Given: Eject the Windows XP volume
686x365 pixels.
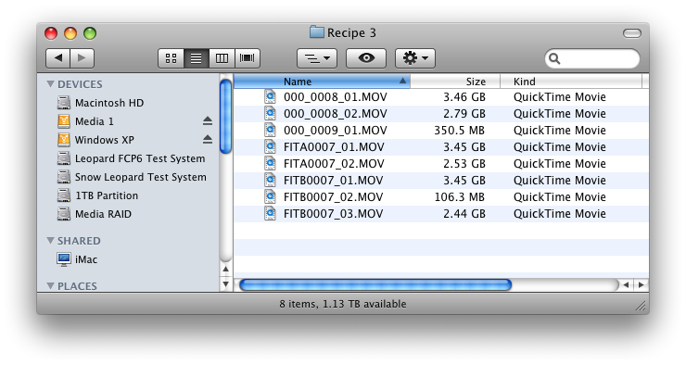Looking at the screenshot, I should [x=208, y=140].
